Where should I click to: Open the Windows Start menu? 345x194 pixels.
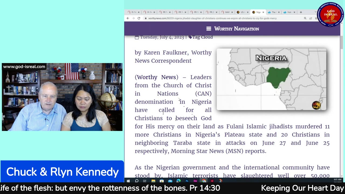[128, 181]
